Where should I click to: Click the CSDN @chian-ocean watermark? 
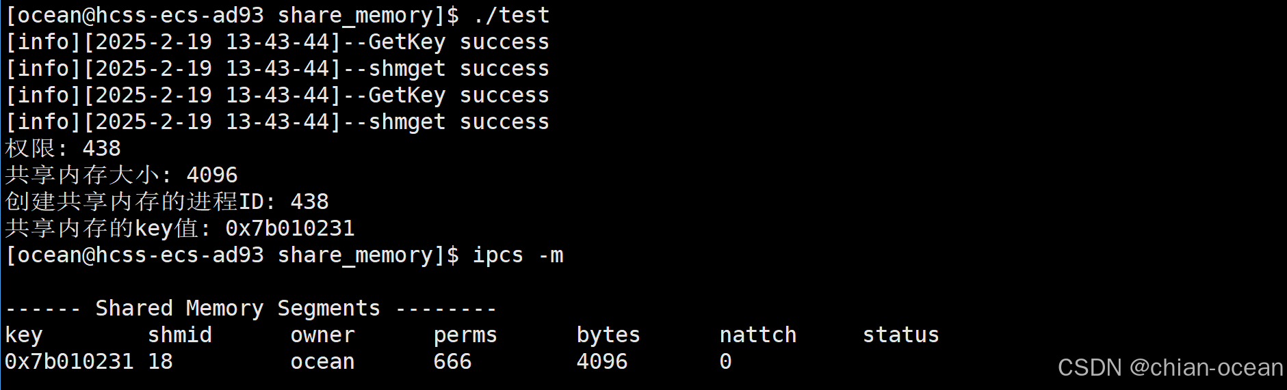1170,368
